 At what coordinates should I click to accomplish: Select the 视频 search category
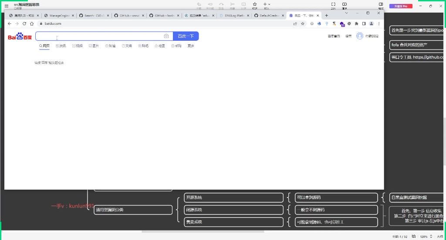(78, 46)
